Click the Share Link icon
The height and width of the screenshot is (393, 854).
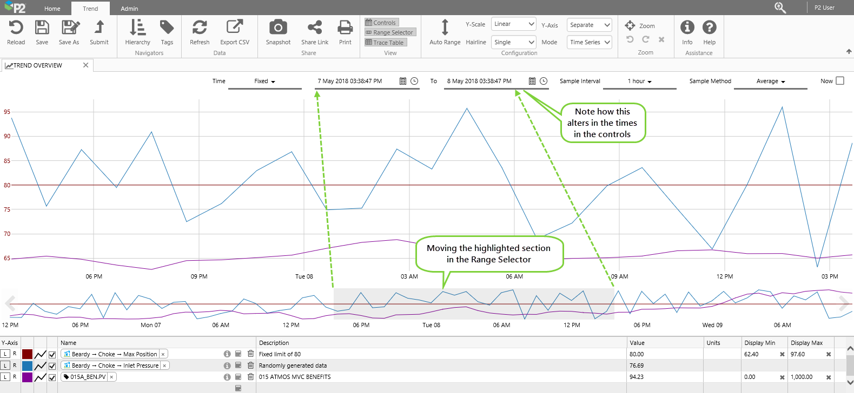314,28
